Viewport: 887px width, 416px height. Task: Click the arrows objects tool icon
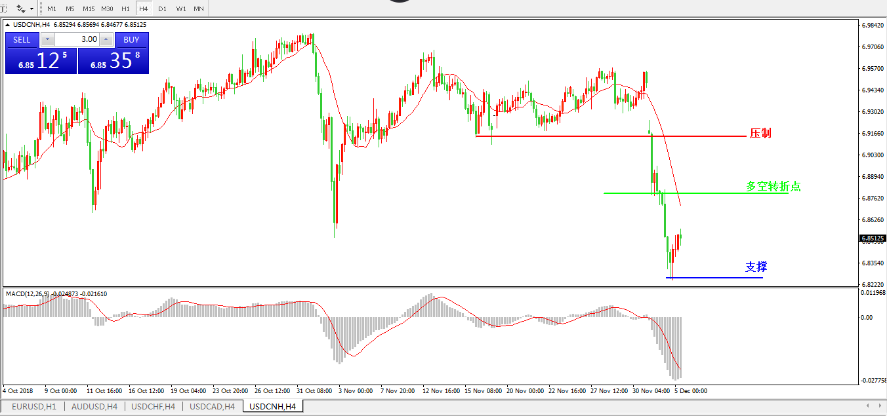20,9
